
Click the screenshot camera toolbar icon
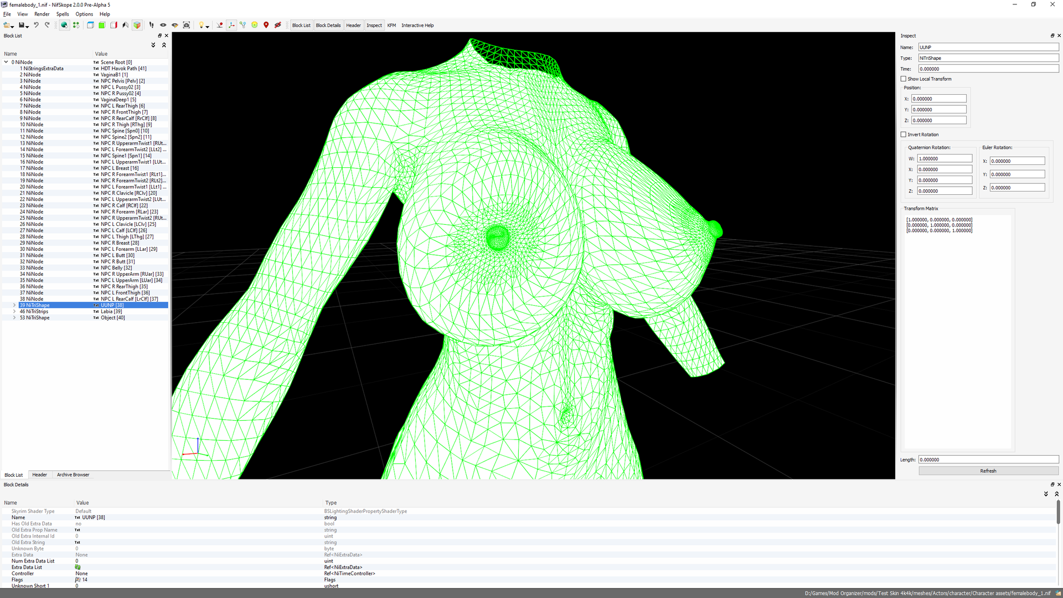click(x=187, y=25)
